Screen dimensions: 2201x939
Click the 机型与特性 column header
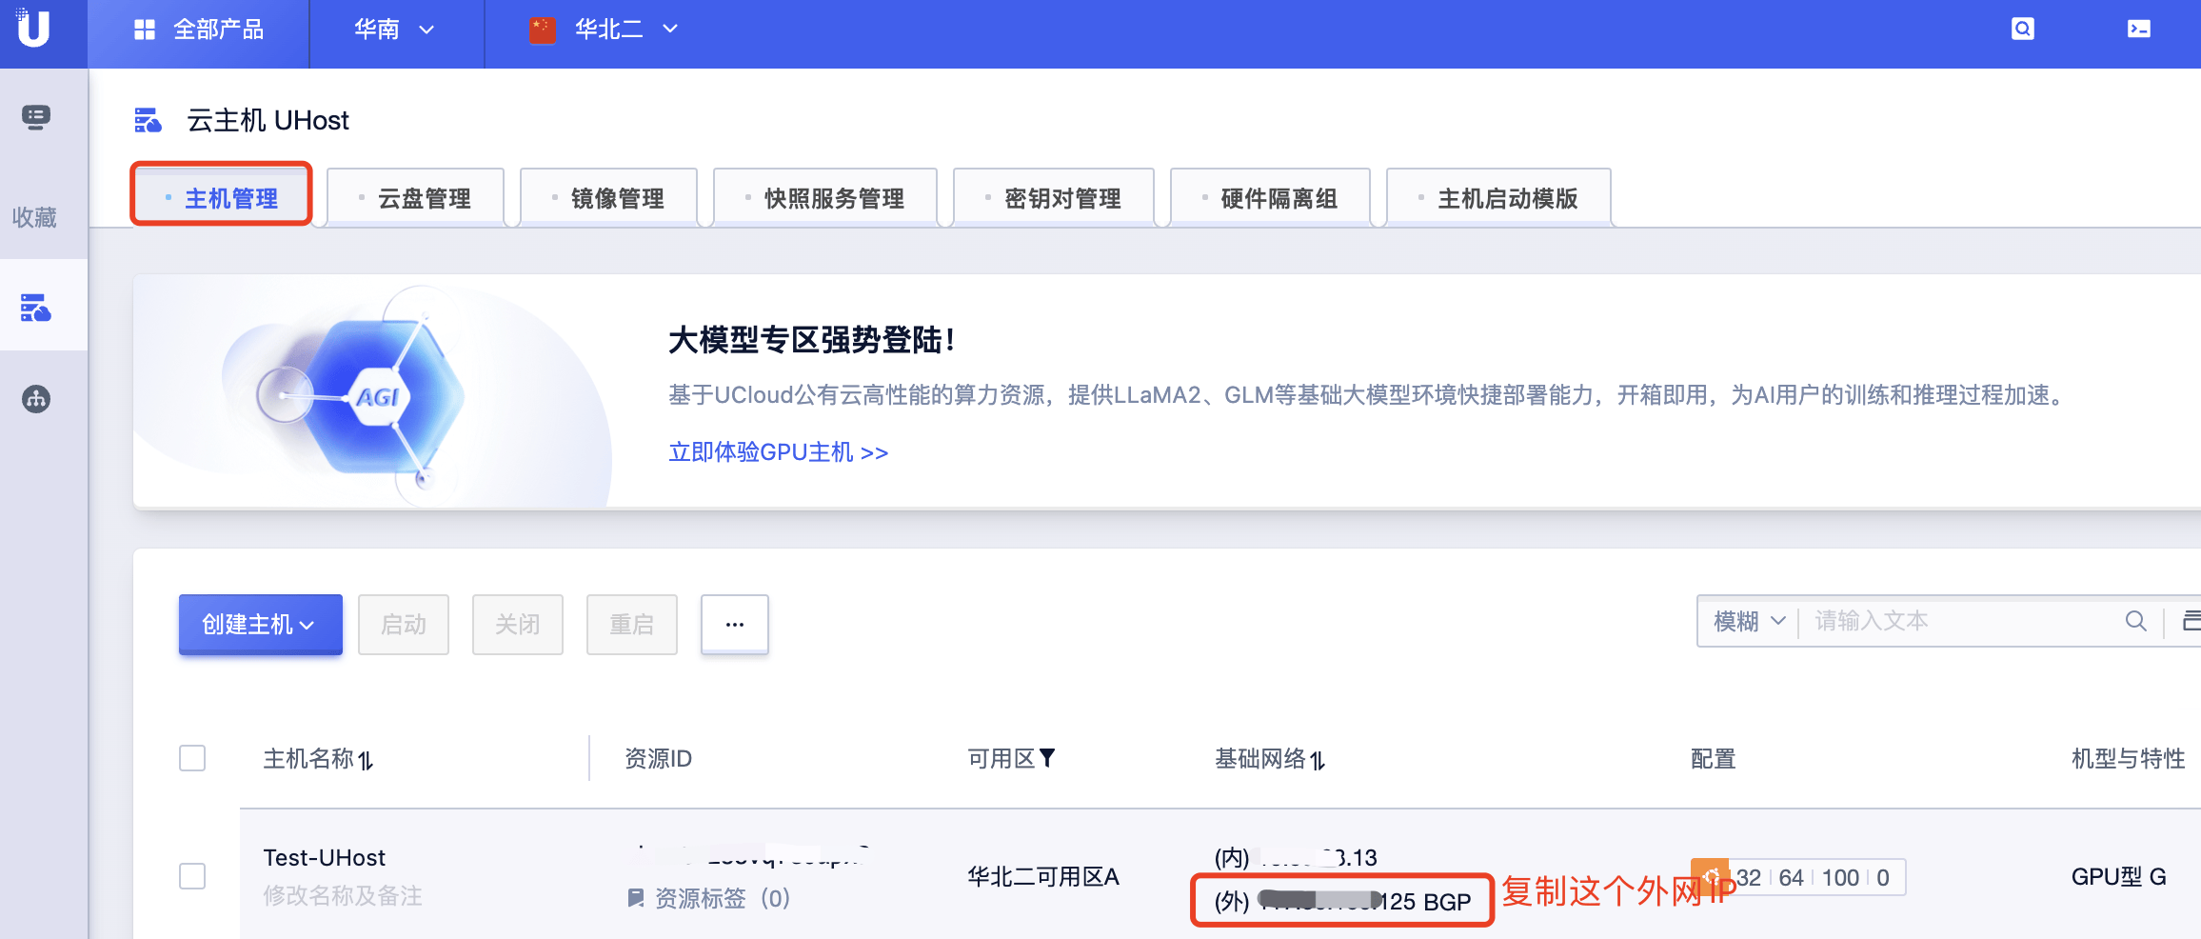(x=2129, y=759)
